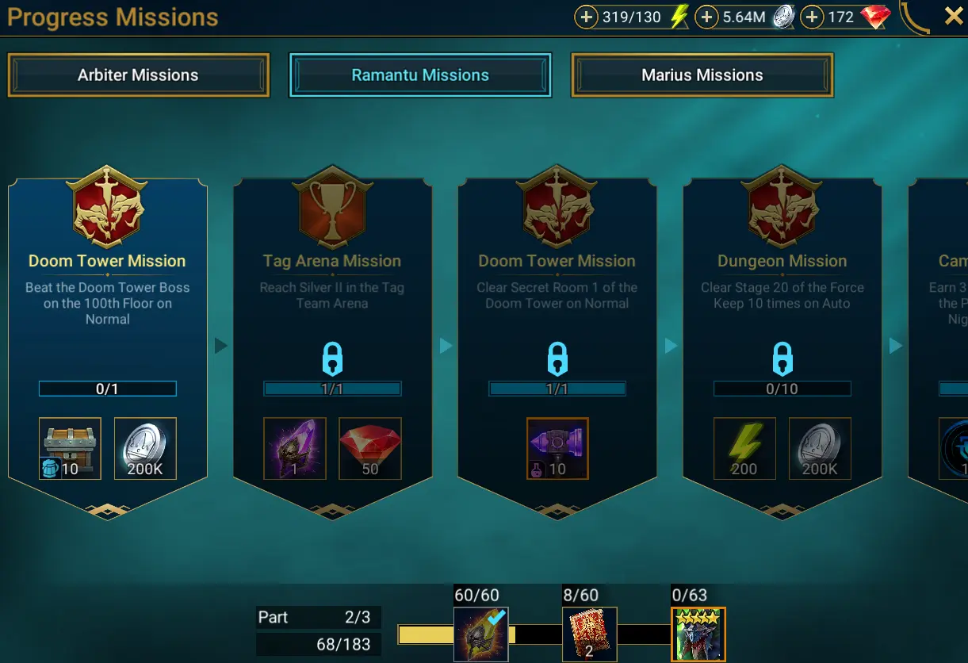The width and height of the screenshot is (968, 663).
Task: Tap the lock on Dungeon Mission card
Action: 782,359
